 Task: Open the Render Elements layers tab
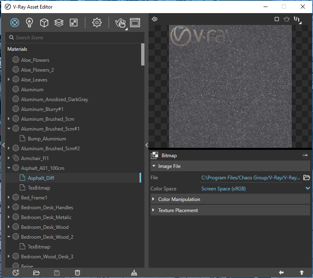click(59, 23)
